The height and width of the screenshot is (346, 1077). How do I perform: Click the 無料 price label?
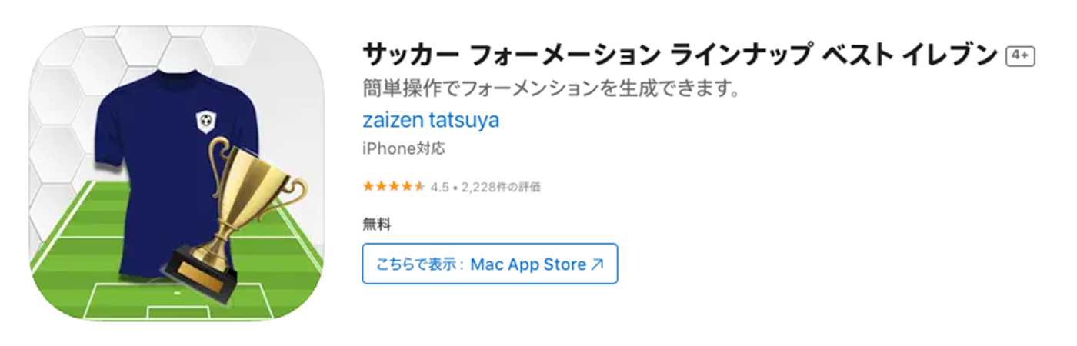377,225
